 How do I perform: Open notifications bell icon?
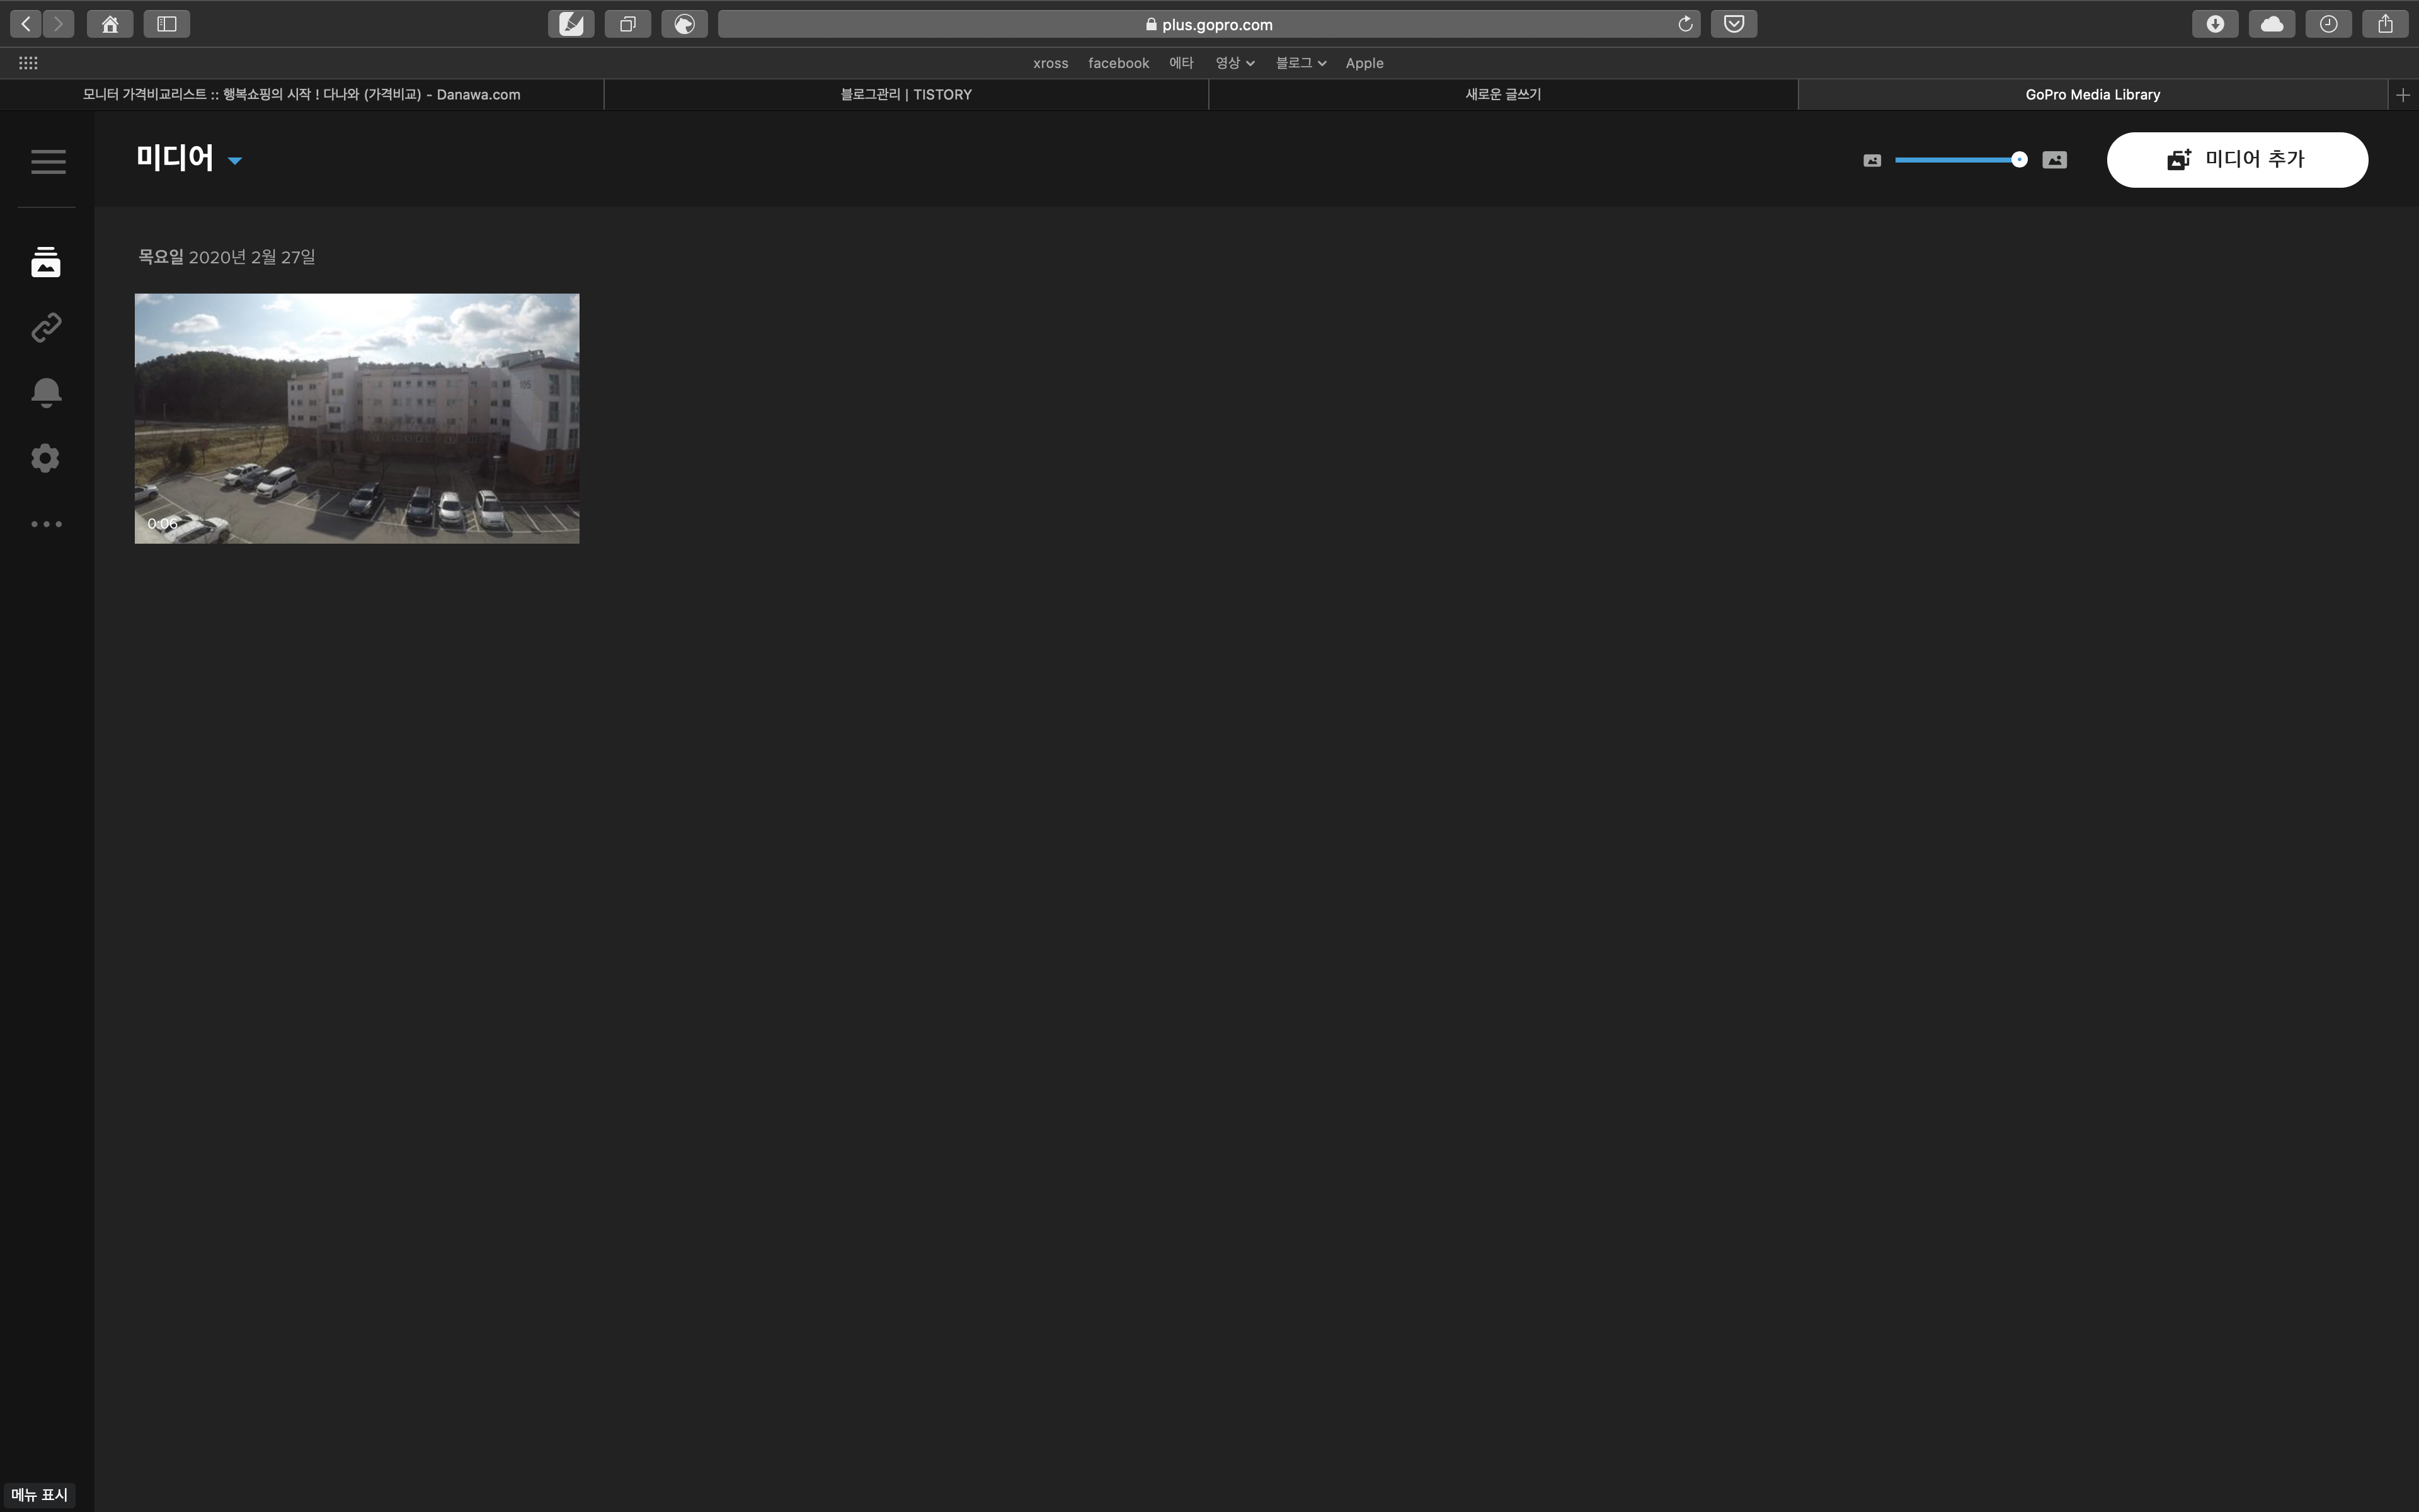point(46,392)
